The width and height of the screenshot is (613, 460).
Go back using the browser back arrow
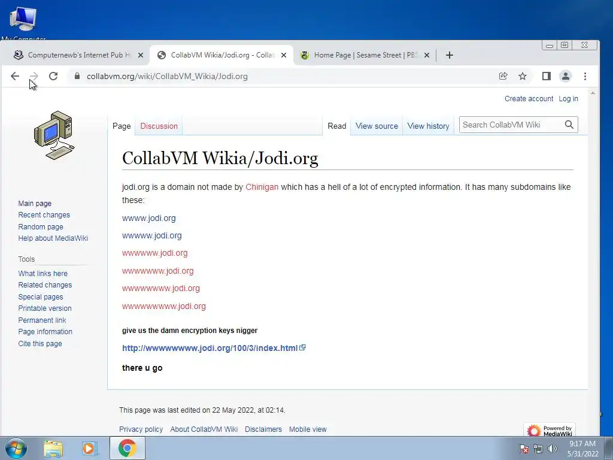point(15,76)
